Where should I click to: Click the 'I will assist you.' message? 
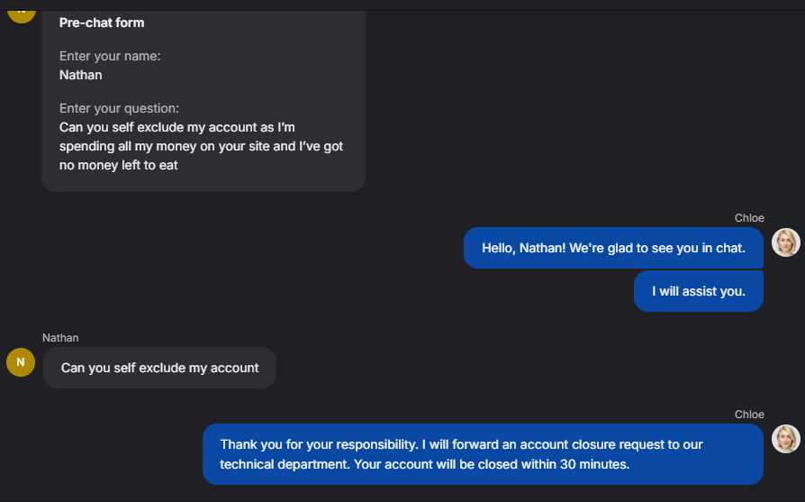[x=699, y=291]
